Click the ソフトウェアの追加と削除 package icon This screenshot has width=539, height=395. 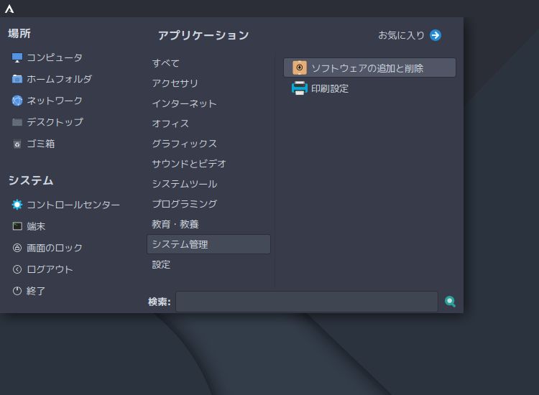click(x=300, y=68)
